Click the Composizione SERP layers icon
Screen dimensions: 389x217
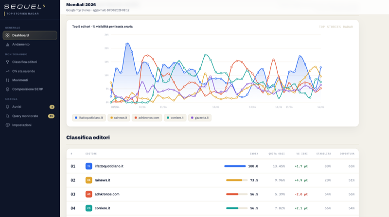point(7,89)
